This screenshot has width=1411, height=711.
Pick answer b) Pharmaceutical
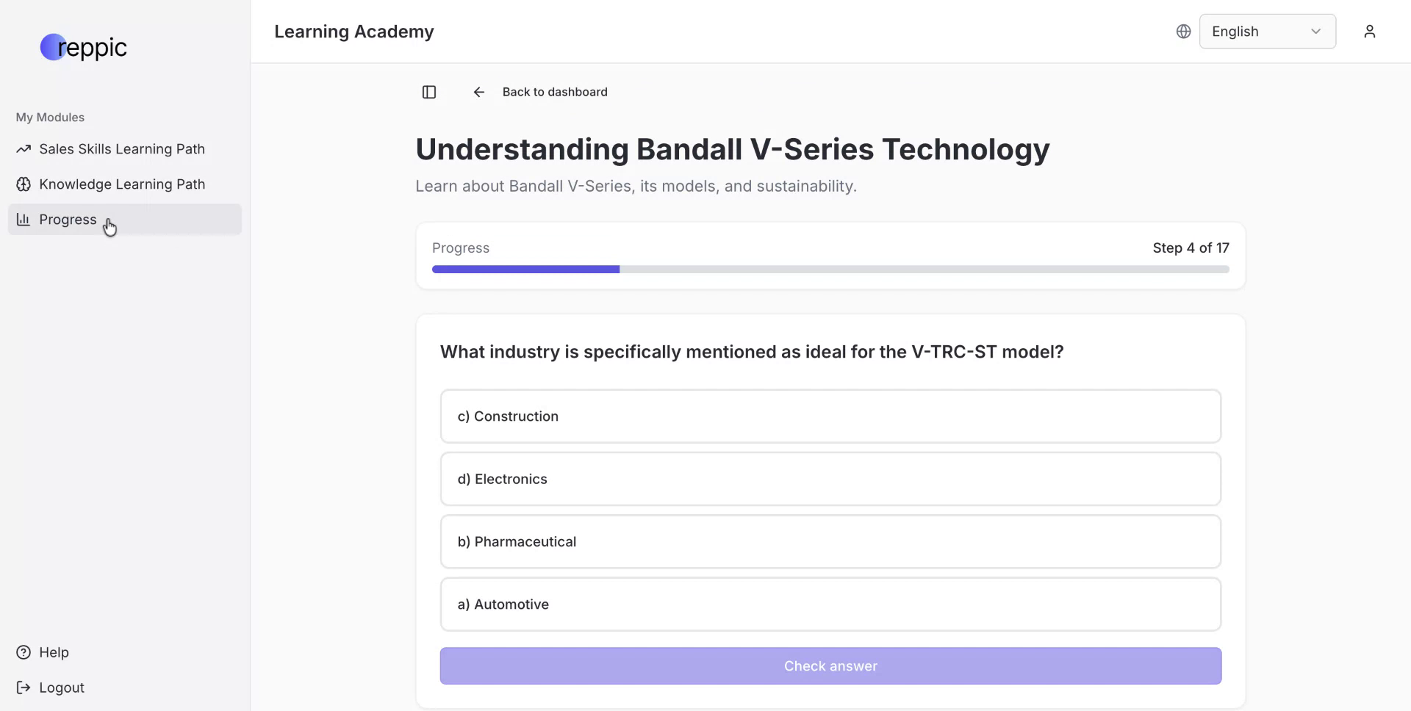point(830,542)
